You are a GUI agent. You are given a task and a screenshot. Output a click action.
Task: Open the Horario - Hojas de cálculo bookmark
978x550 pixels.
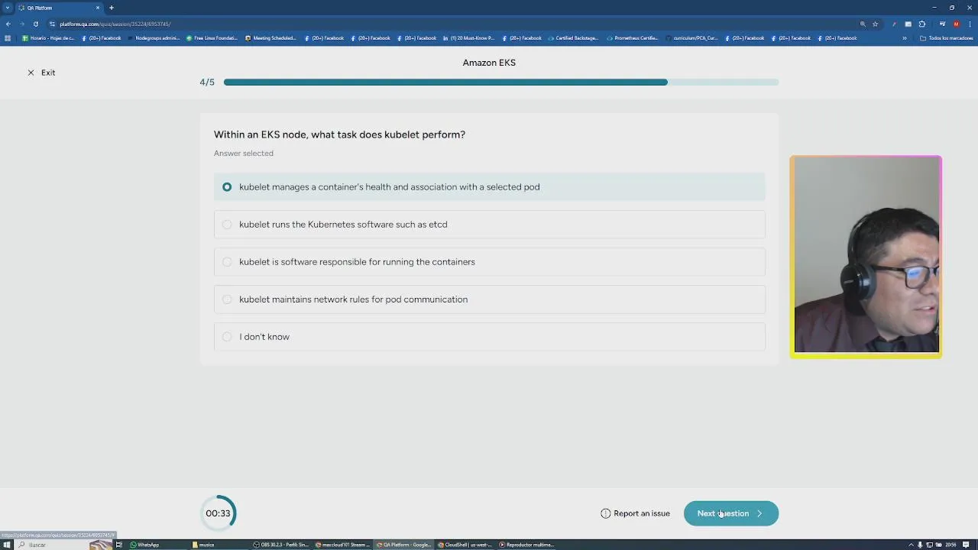coord(48,38)
